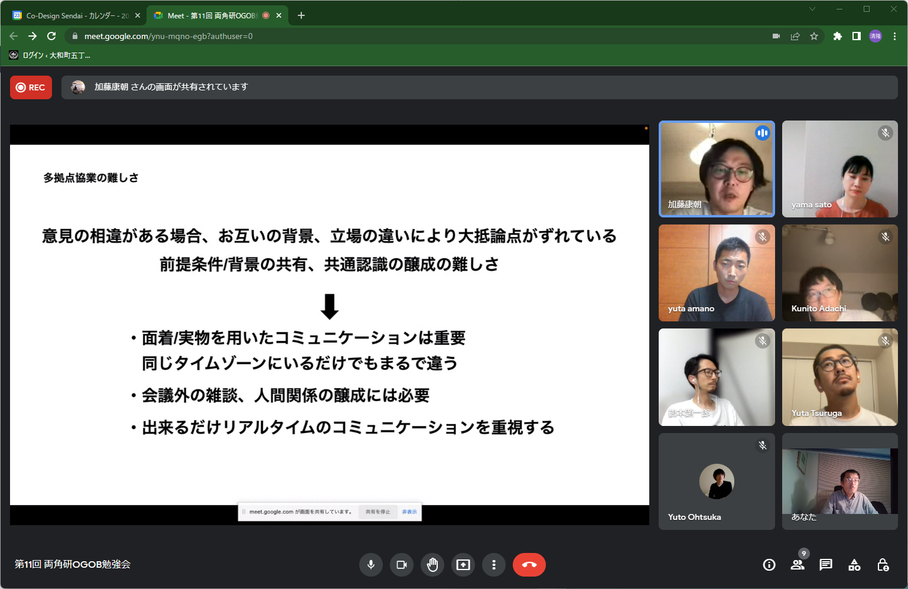Toggle the microphone mute button
The image size is (908, 589).
[x=371, y=565]
